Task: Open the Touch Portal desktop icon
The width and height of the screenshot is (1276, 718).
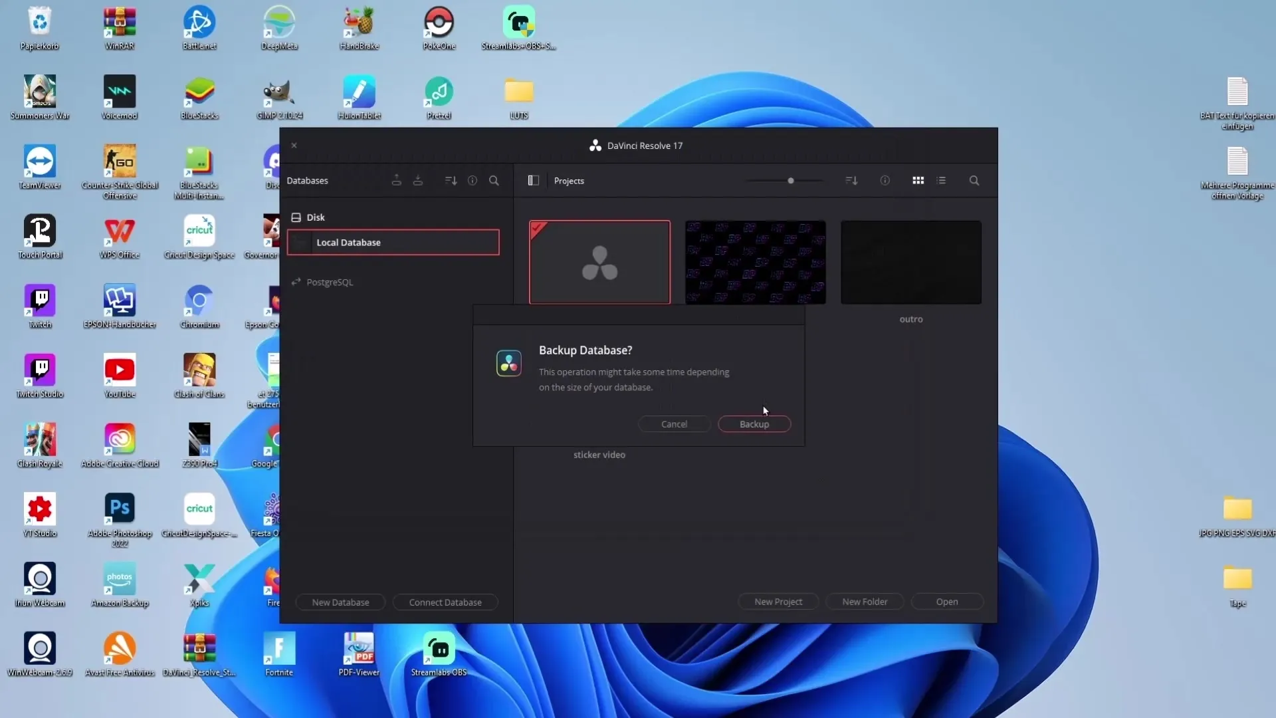Action: [x=40, y=237]
